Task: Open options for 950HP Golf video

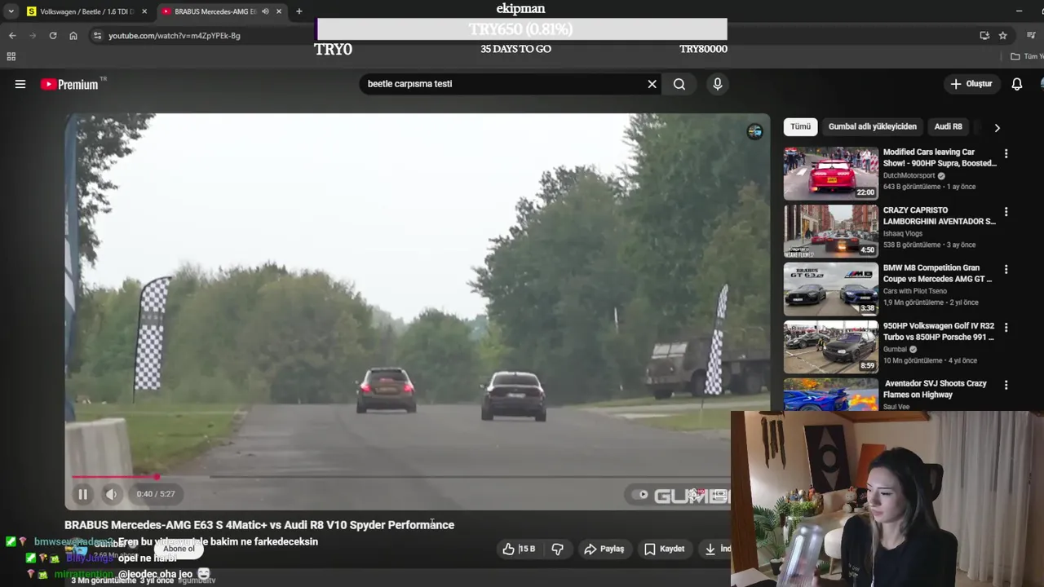Action: 1006,327
